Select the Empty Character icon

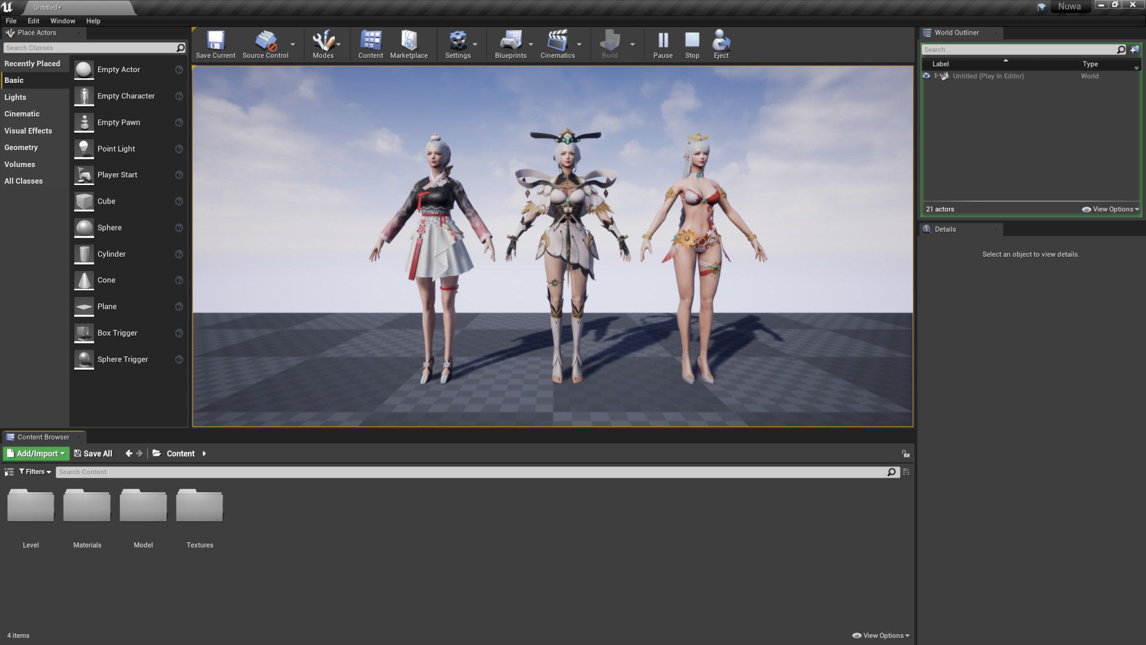pyautogui.click(x=84, y=96)
